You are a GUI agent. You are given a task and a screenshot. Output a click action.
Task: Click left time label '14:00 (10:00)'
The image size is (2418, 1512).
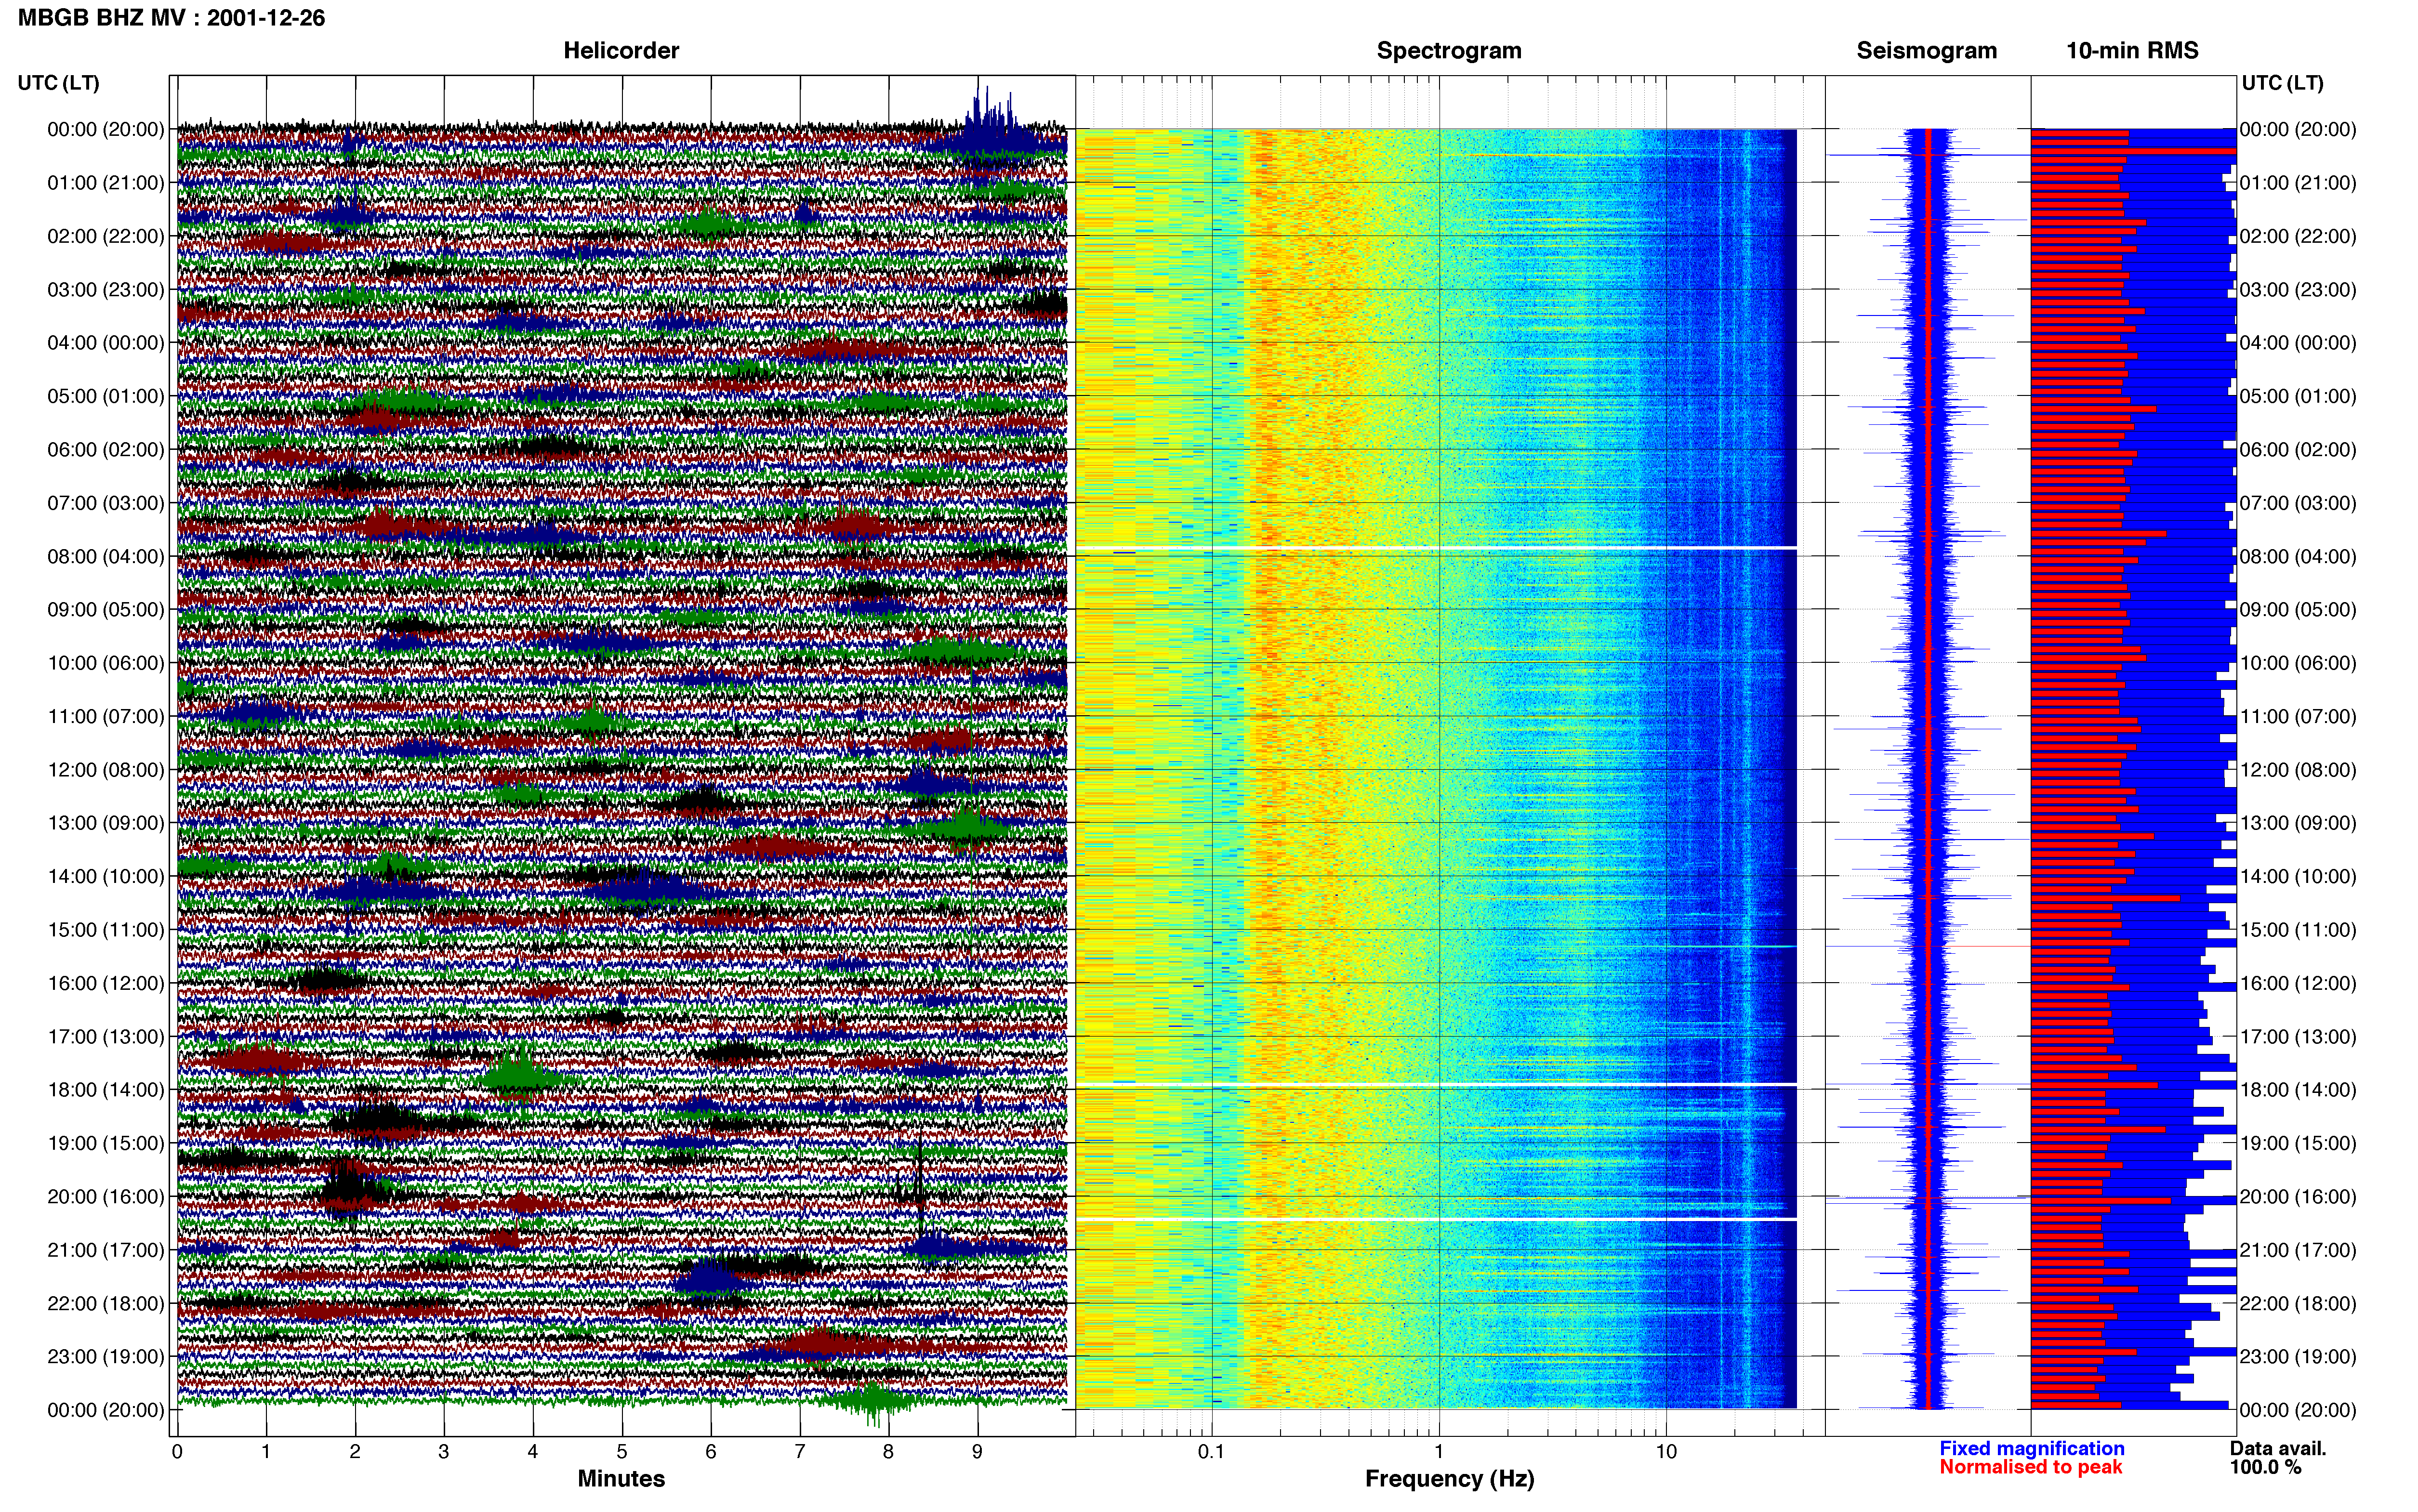[x=105, y=877]
